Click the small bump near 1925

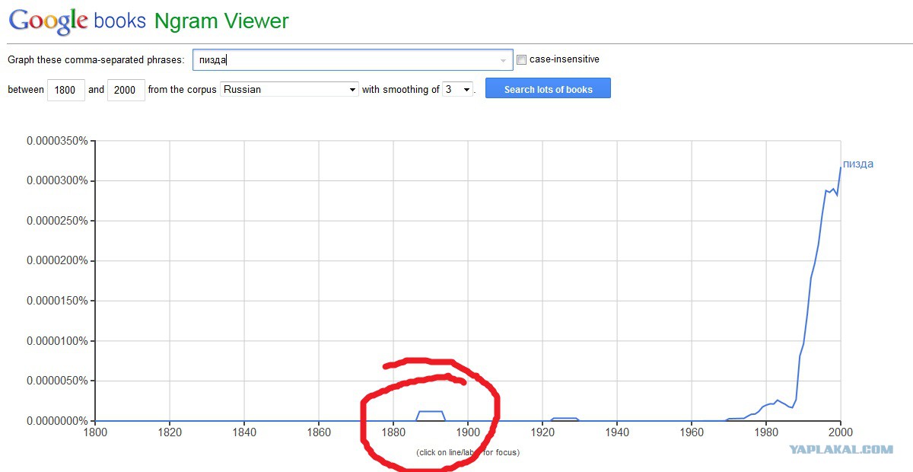[x=564, y=418]
